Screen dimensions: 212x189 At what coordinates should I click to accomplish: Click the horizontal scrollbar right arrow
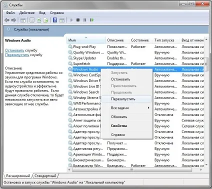(x=201, y=169)
